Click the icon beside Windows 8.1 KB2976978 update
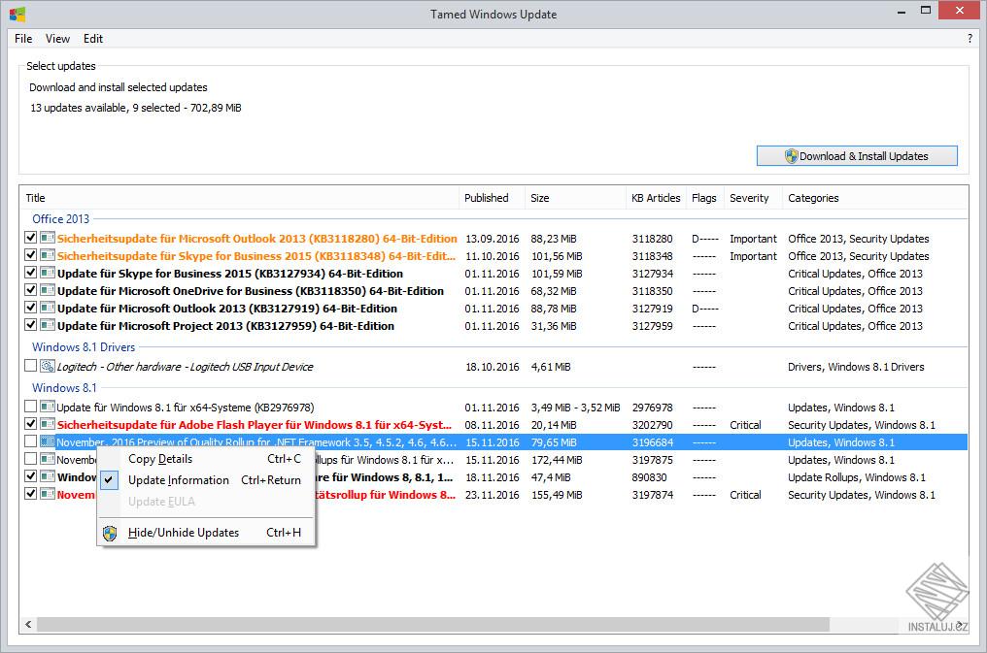This screenshot has height=653, width=987. 48,407
